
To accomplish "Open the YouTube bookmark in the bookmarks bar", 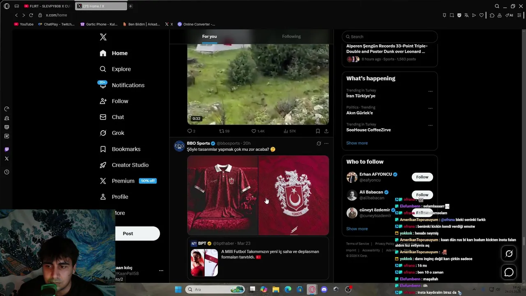I will click(24, 24).
